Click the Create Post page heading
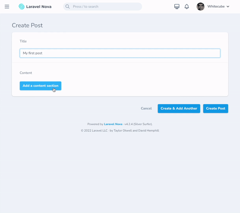Screen dimensions: 240x213 click(27, 26)
